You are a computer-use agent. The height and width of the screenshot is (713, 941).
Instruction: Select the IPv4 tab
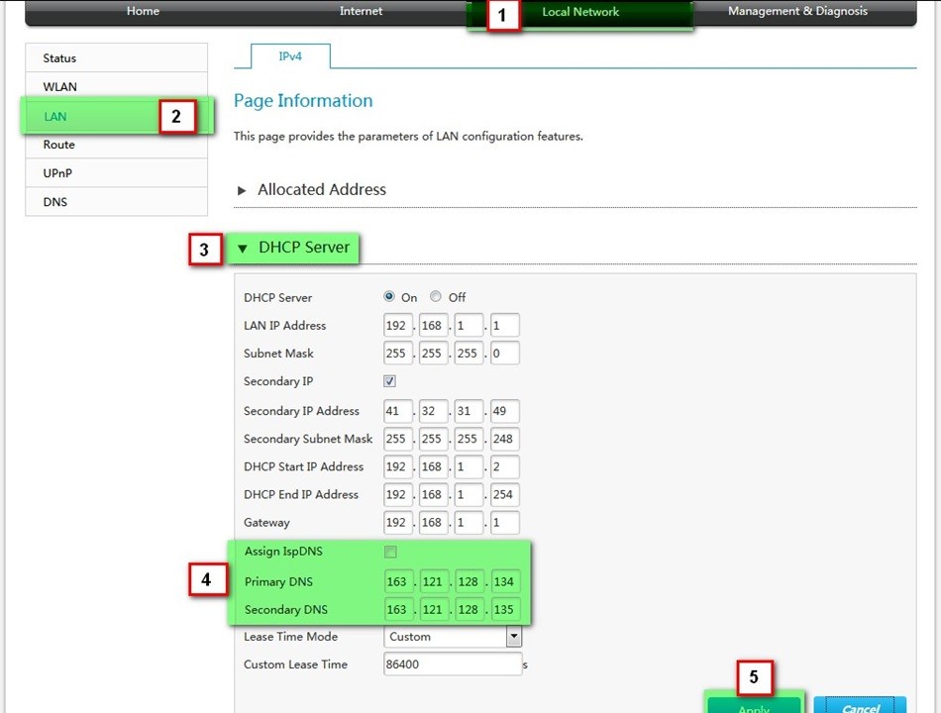pyautogui.click(x=290, y=57)
